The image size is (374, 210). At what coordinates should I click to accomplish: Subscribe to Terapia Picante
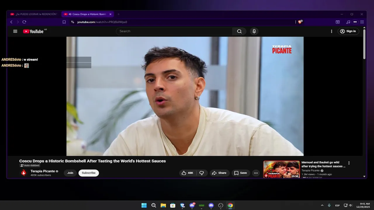(89, 173)
